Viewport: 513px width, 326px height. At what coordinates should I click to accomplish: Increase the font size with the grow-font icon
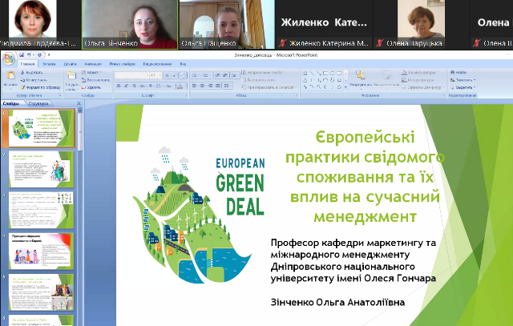pyautogui.click(x=168, y=75)
